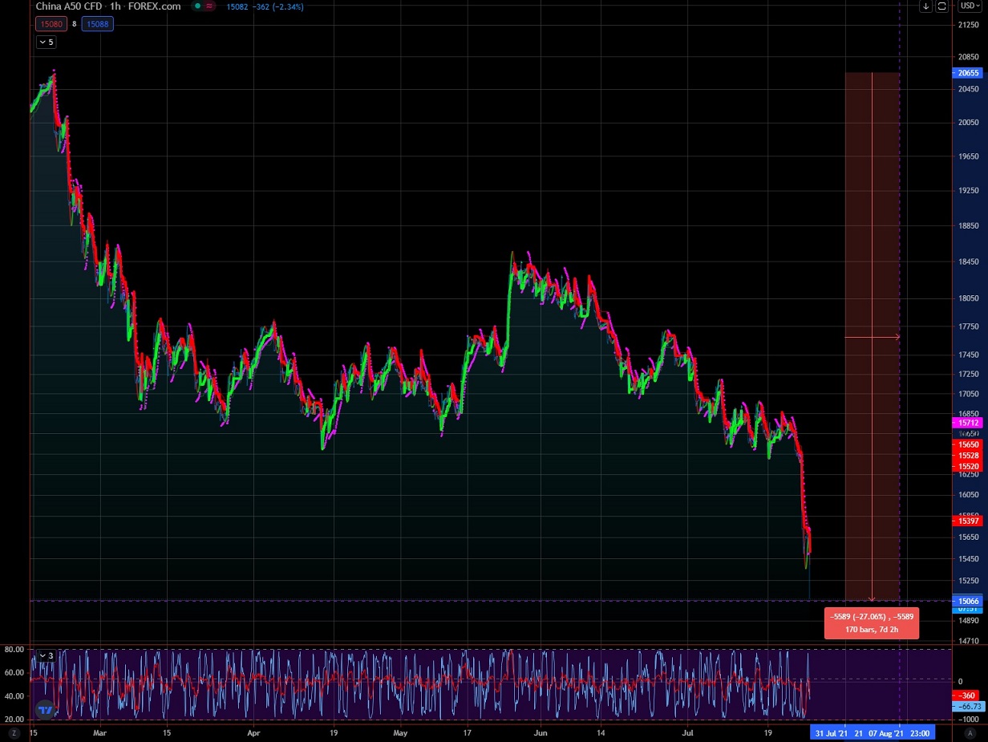Click the red sell quote button showing 15080
The image size is (988, 742).
point(51,24)
